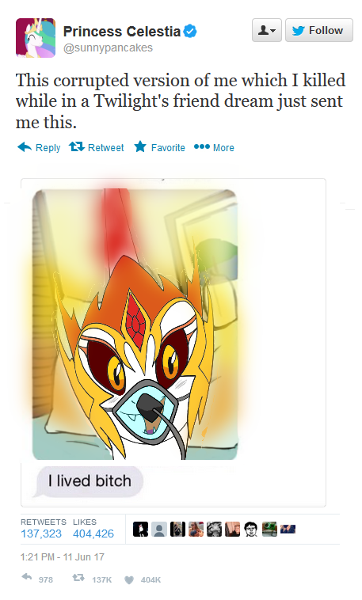Click the blue verified badge
Screen dimensions: 362x600
tap(190, 32)
